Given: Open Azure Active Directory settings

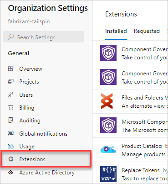Looking at the screenshot, I should click(x=47, y=173).
